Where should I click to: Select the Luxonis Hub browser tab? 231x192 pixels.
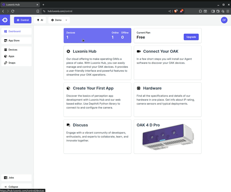coord(20,5)
